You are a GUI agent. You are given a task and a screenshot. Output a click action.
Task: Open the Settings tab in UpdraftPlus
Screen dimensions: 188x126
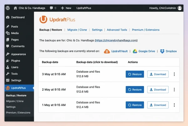click(x=97, y=30)
